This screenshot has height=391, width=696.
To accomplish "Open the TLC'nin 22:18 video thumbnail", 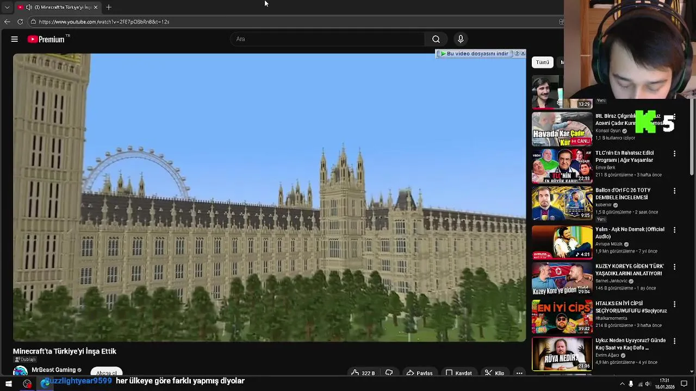I will [x=562, y=166].
